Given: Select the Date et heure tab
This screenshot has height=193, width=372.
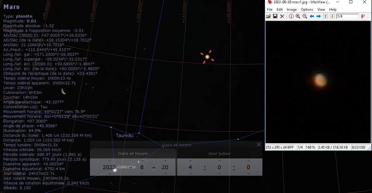Looking at the screenshot, I should tap(133, 154).
